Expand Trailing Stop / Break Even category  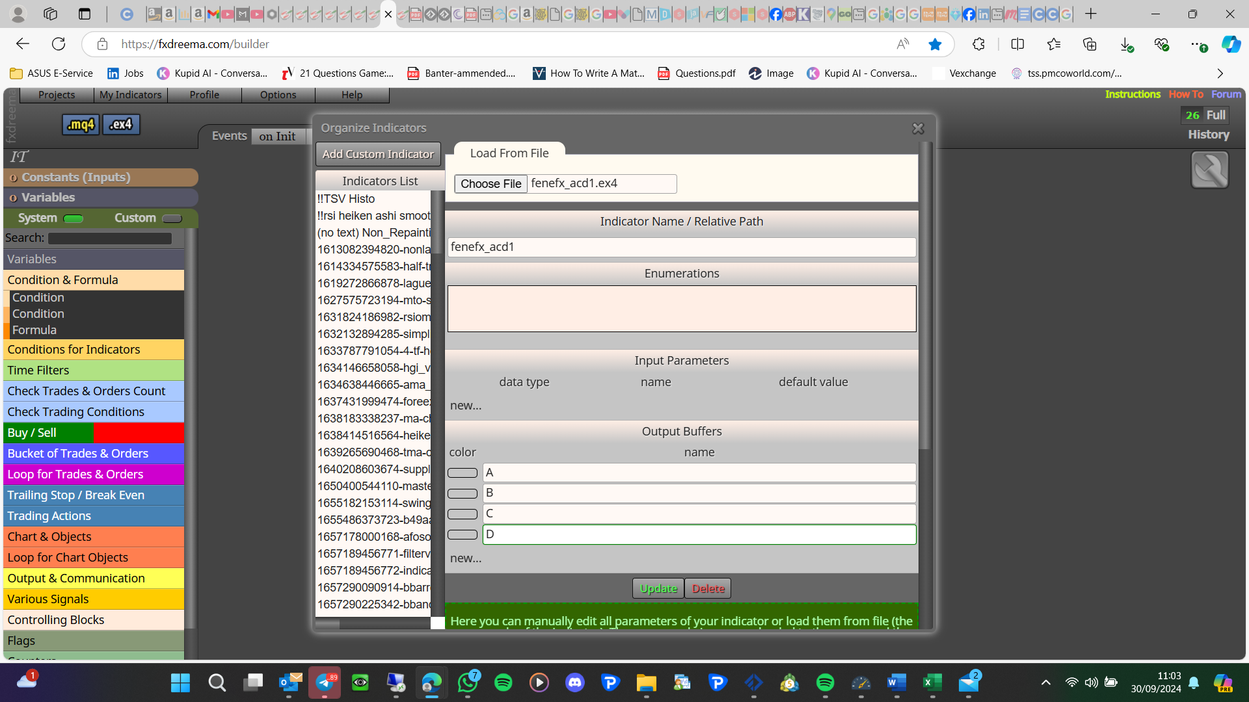94,495
